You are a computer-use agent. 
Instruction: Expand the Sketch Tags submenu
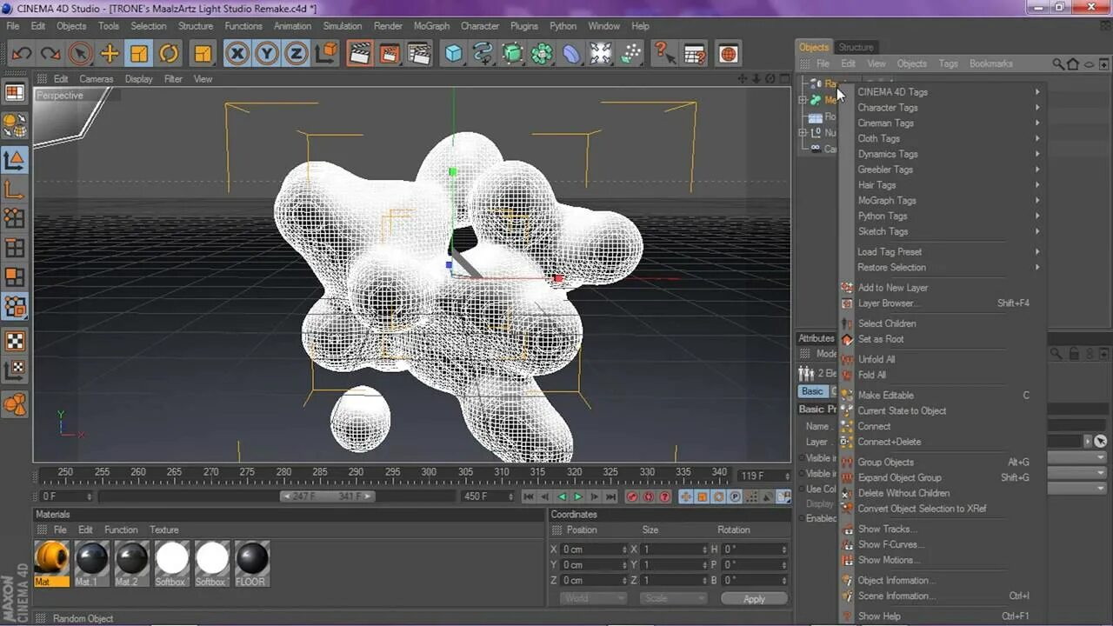pos(943,231)
